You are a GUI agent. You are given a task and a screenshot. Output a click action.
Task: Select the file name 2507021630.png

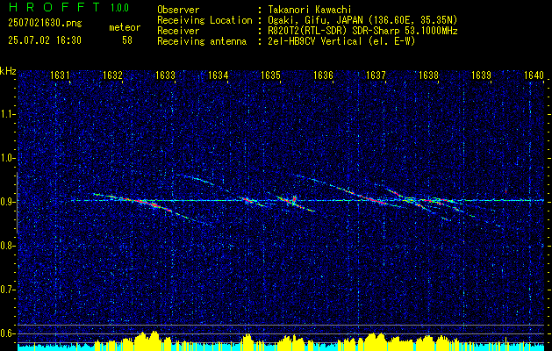tap(45, 24)
